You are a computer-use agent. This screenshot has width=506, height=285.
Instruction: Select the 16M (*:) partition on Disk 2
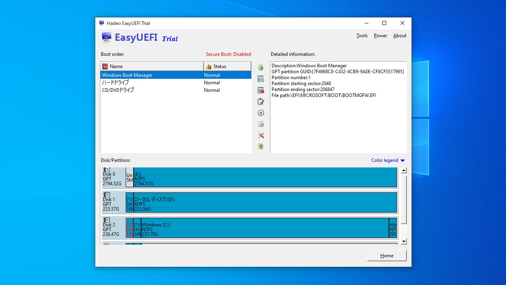(137, 228)
